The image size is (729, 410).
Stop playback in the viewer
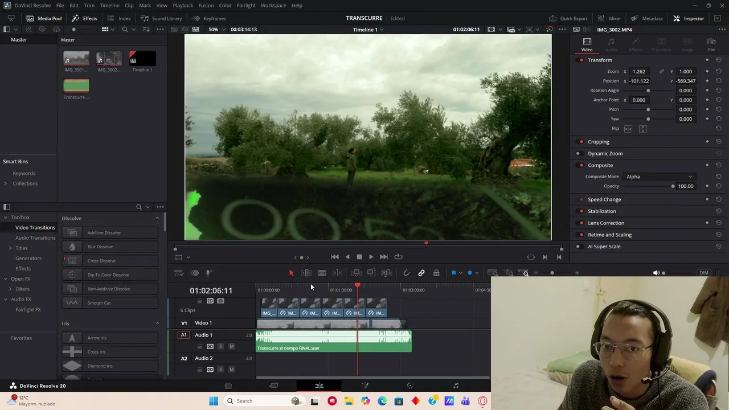point(359,257)
